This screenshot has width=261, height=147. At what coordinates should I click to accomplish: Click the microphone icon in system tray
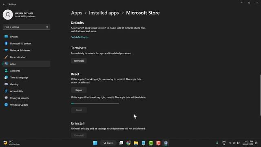point(217,143)
